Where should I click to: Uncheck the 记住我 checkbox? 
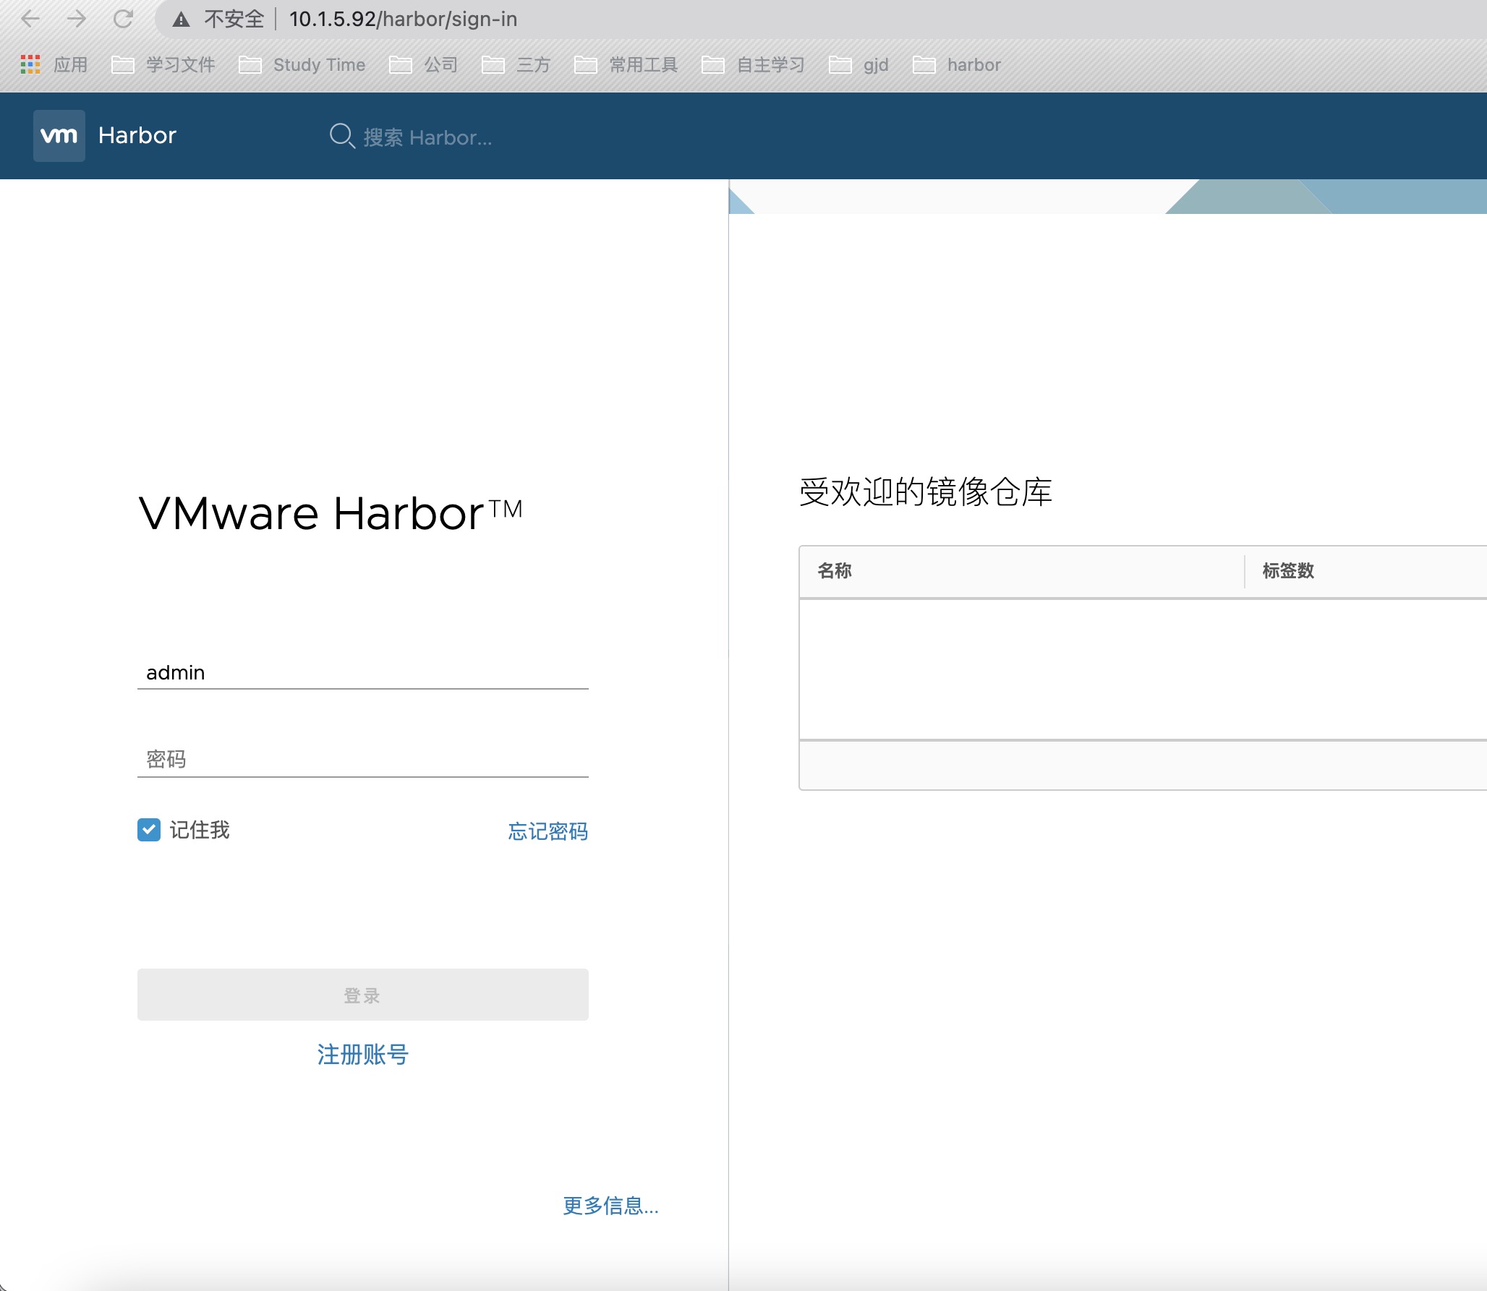pyautogui.click(x=149, y=830)
